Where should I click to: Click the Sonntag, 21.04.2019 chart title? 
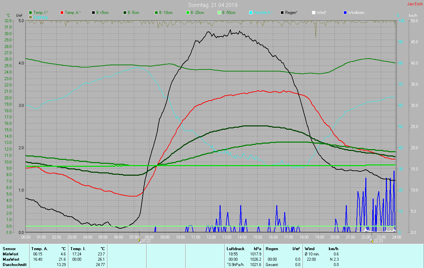213,5
